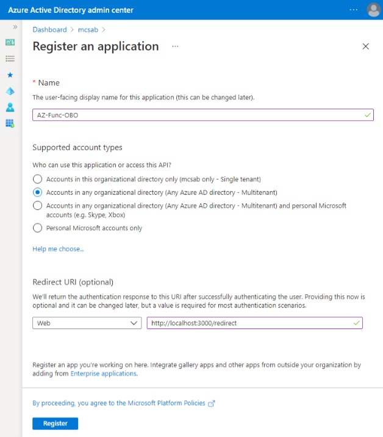This screenshot has height=437, width=383.
Task: Click the Register button
Action: (x=55, y=424)
